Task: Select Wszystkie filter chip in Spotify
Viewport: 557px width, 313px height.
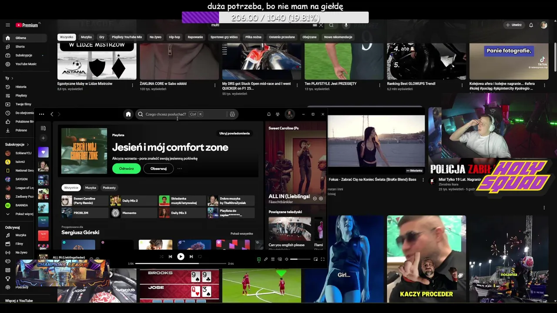Action: (71, 188)
